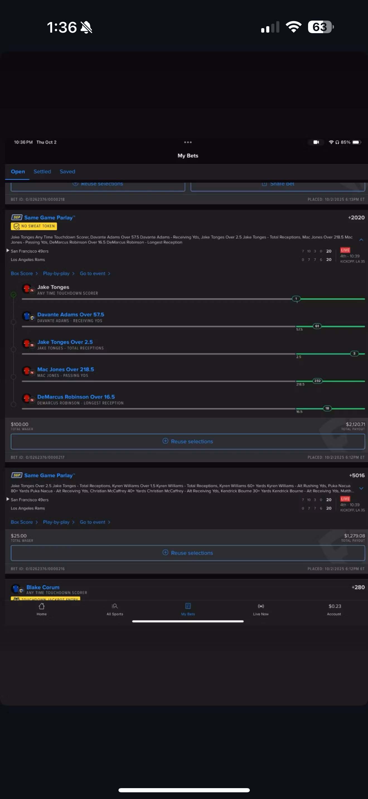Tap the My Bets icon in bottom bar
This screenshot has width=368, height=799.
point(188,606)
